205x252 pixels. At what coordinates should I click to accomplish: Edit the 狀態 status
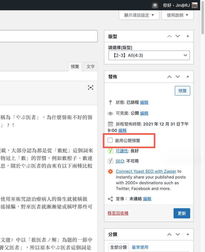(144, 103)
